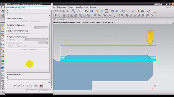Click the blue-red bowtie constraint sidebar icon
174x97 pixels.
tap(2, 34)
